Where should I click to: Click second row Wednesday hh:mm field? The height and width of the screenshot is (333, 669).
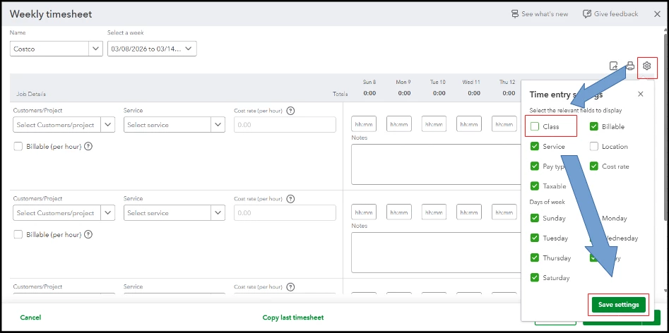pyautogui.click(x=469, y=212)
